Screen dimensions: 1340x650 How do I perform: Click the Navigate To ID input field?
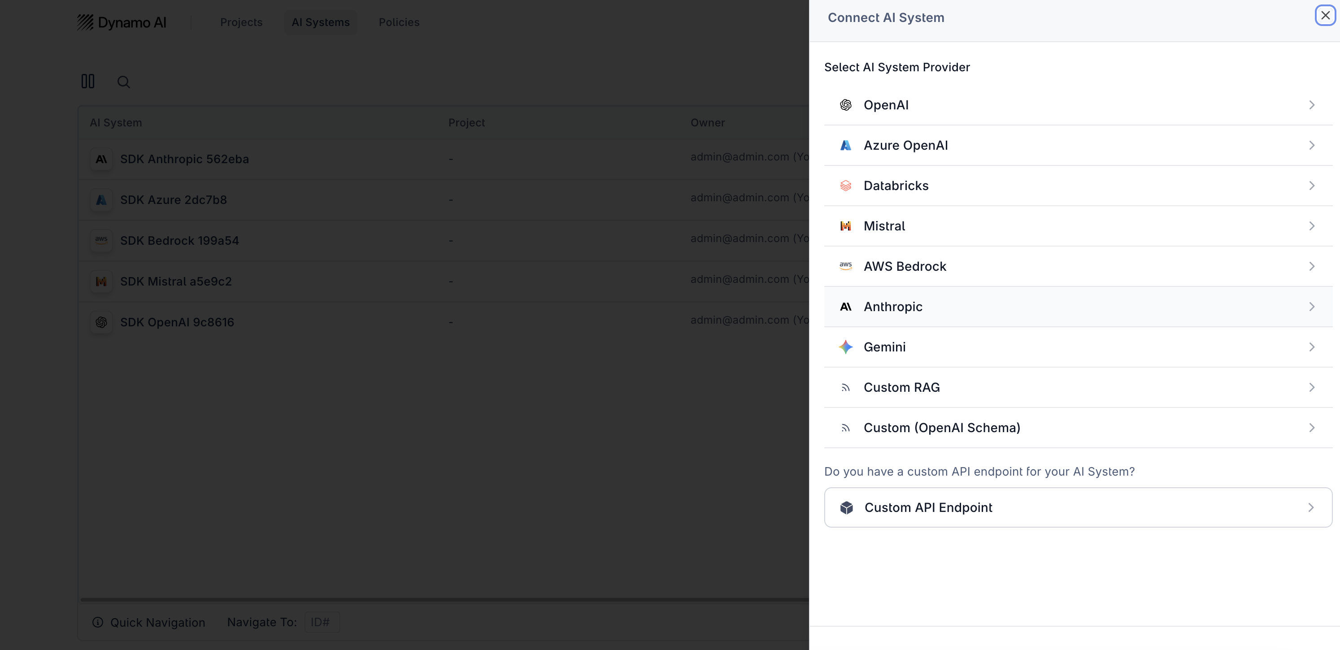coord(322,622)
